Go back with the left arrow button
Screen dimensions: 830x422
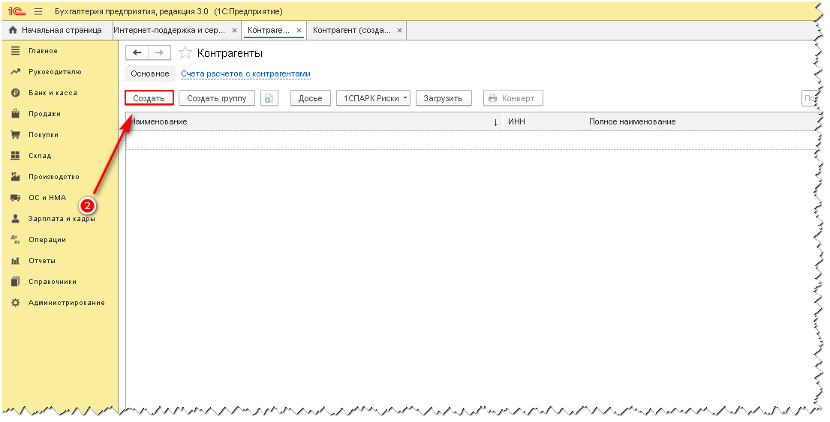[137, 53]
